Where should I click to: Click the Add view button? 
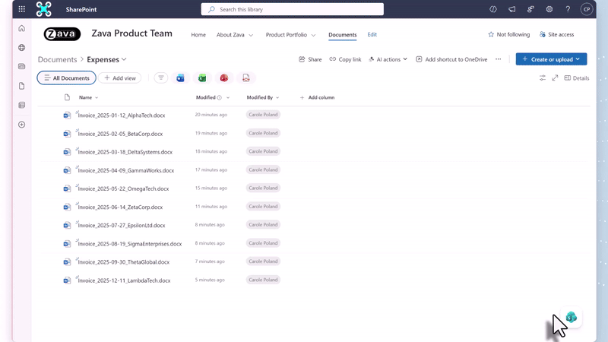[120, 78]
